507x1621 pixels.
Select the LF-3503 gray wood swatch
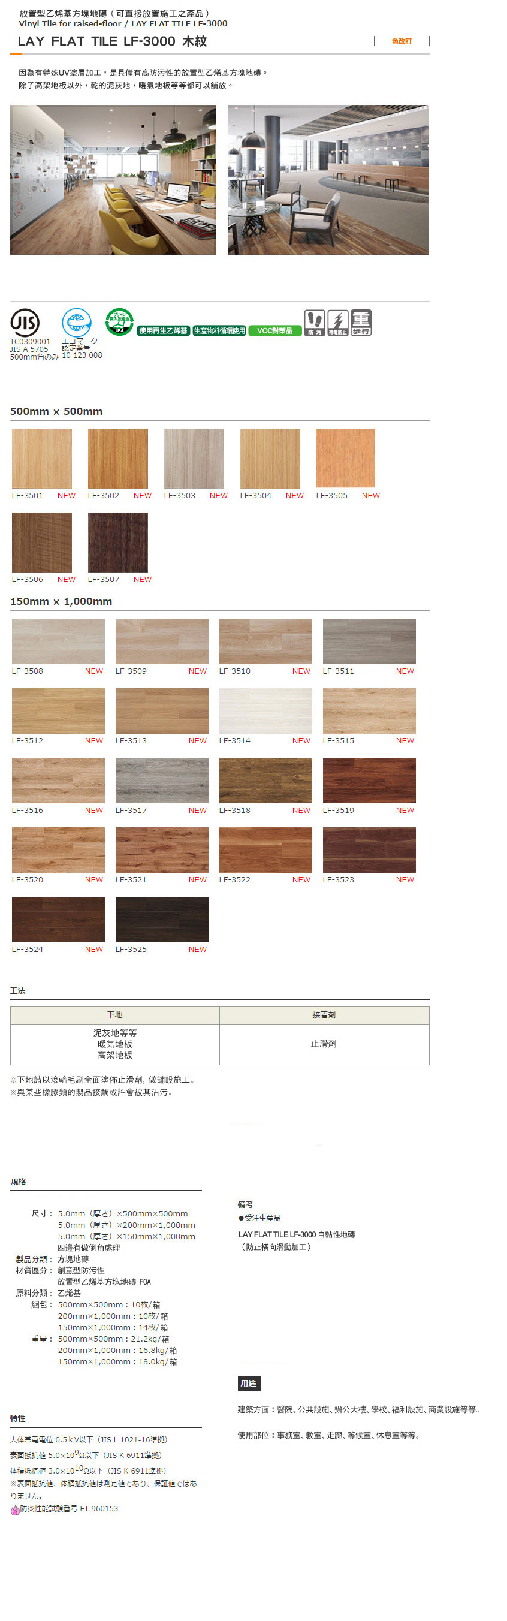(x=194, y=458)
